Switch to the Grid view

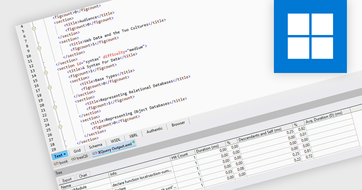77,150
